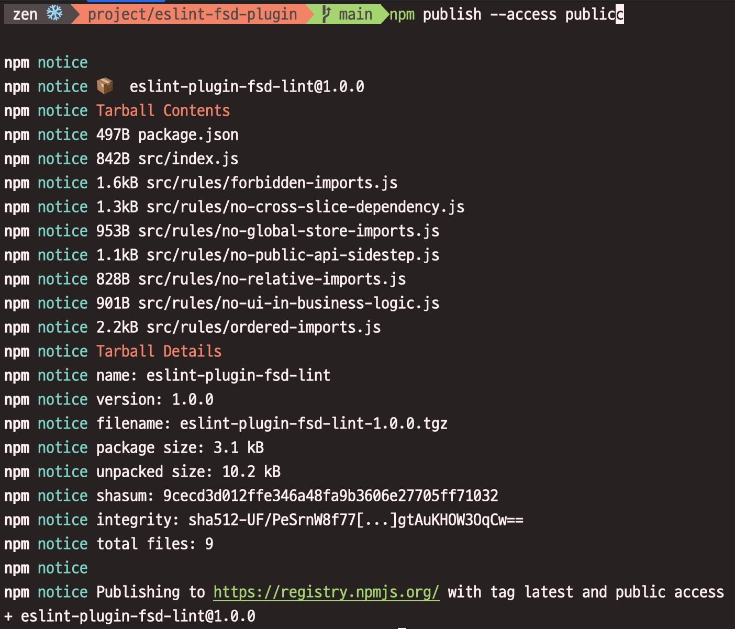Click the 'Publishing to' text
Screen dimensions: 735x629
click(151, 592)
